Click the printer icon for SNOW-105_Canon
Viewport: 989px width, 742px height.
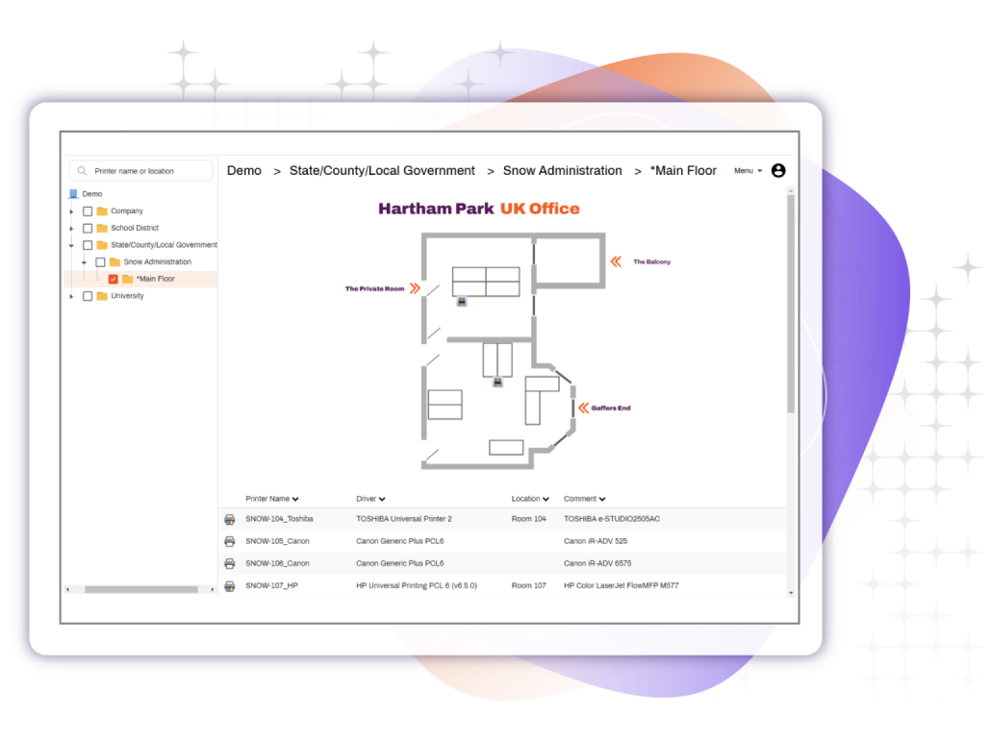pos(230,541)
